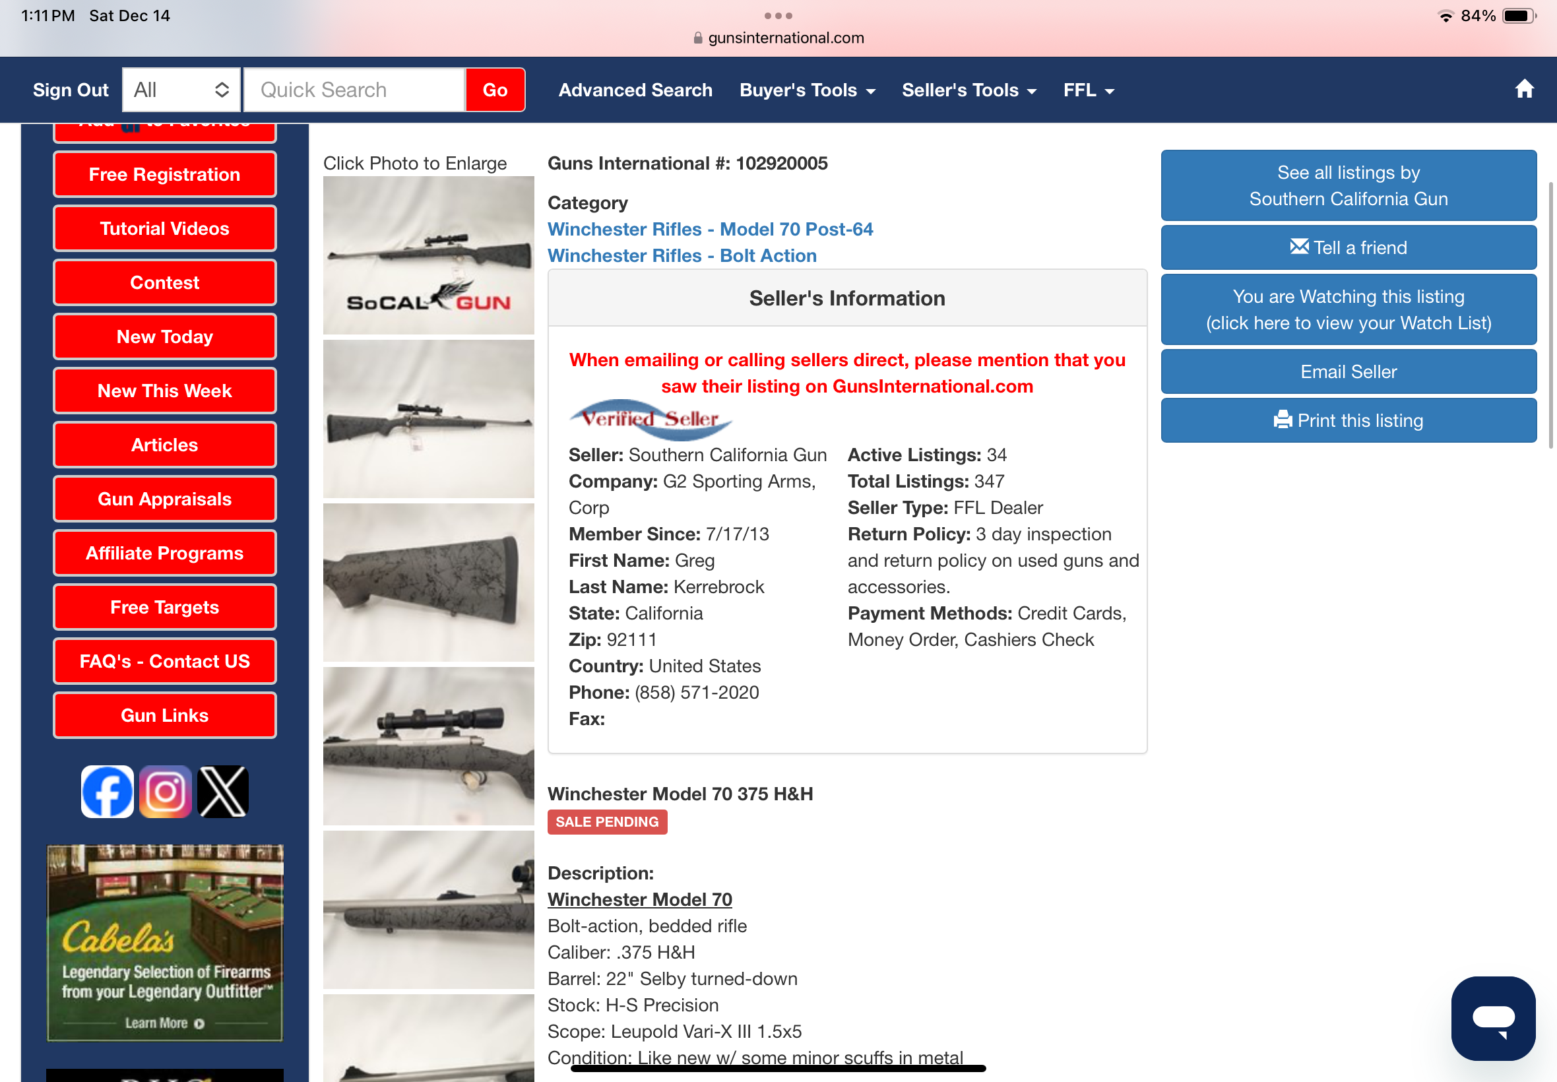Click the SALE PENDING badge

pyautogui.click(x=608, y=821)
